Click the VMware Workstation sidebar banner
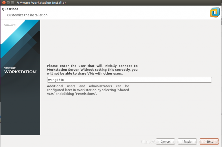 tap(20, 77)
